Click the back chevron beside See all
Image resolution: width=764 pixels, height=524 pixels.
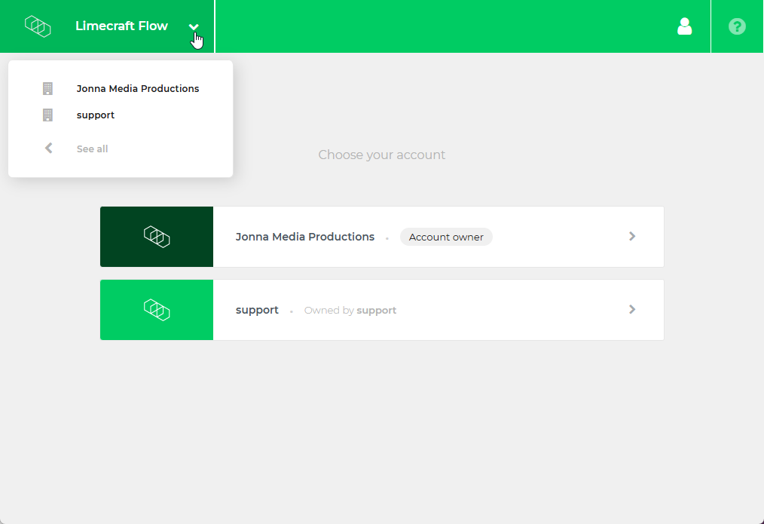pos(48,149)
